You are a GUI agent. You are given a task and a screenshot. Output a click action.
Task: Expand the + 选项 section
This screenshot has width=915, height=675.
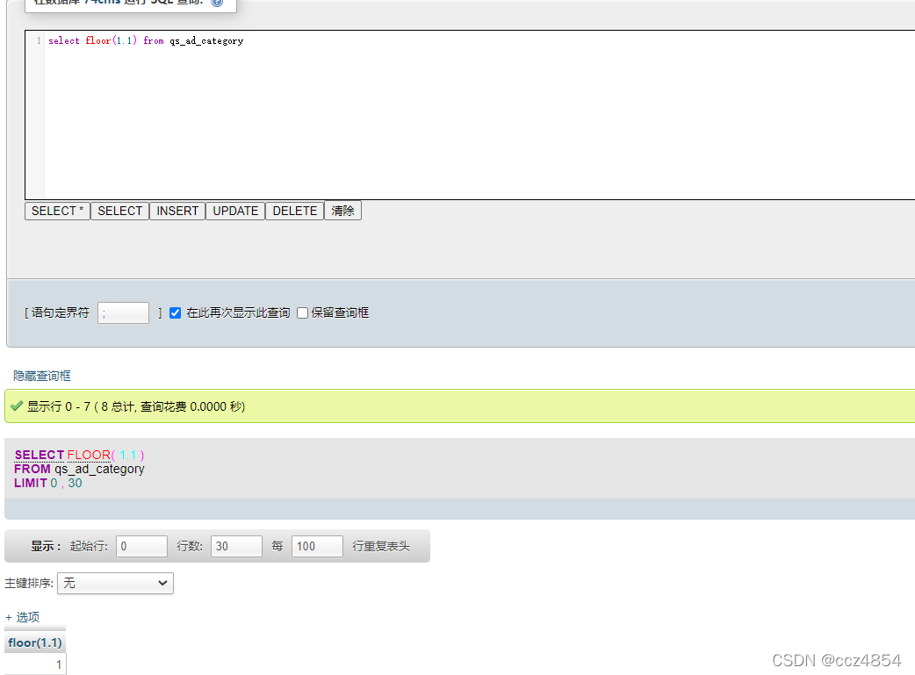click(x=22, y=617)
